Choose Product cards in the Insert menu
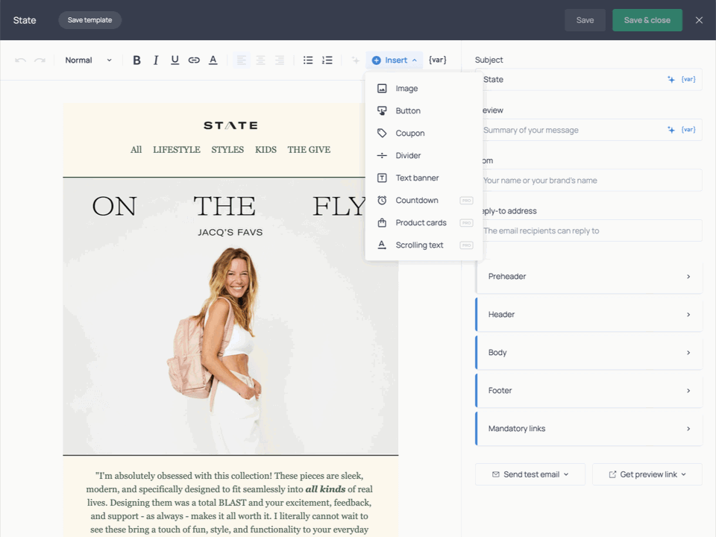Image resolution: width=716 pixels, height=537 pixels. click(x=421, y=222)
